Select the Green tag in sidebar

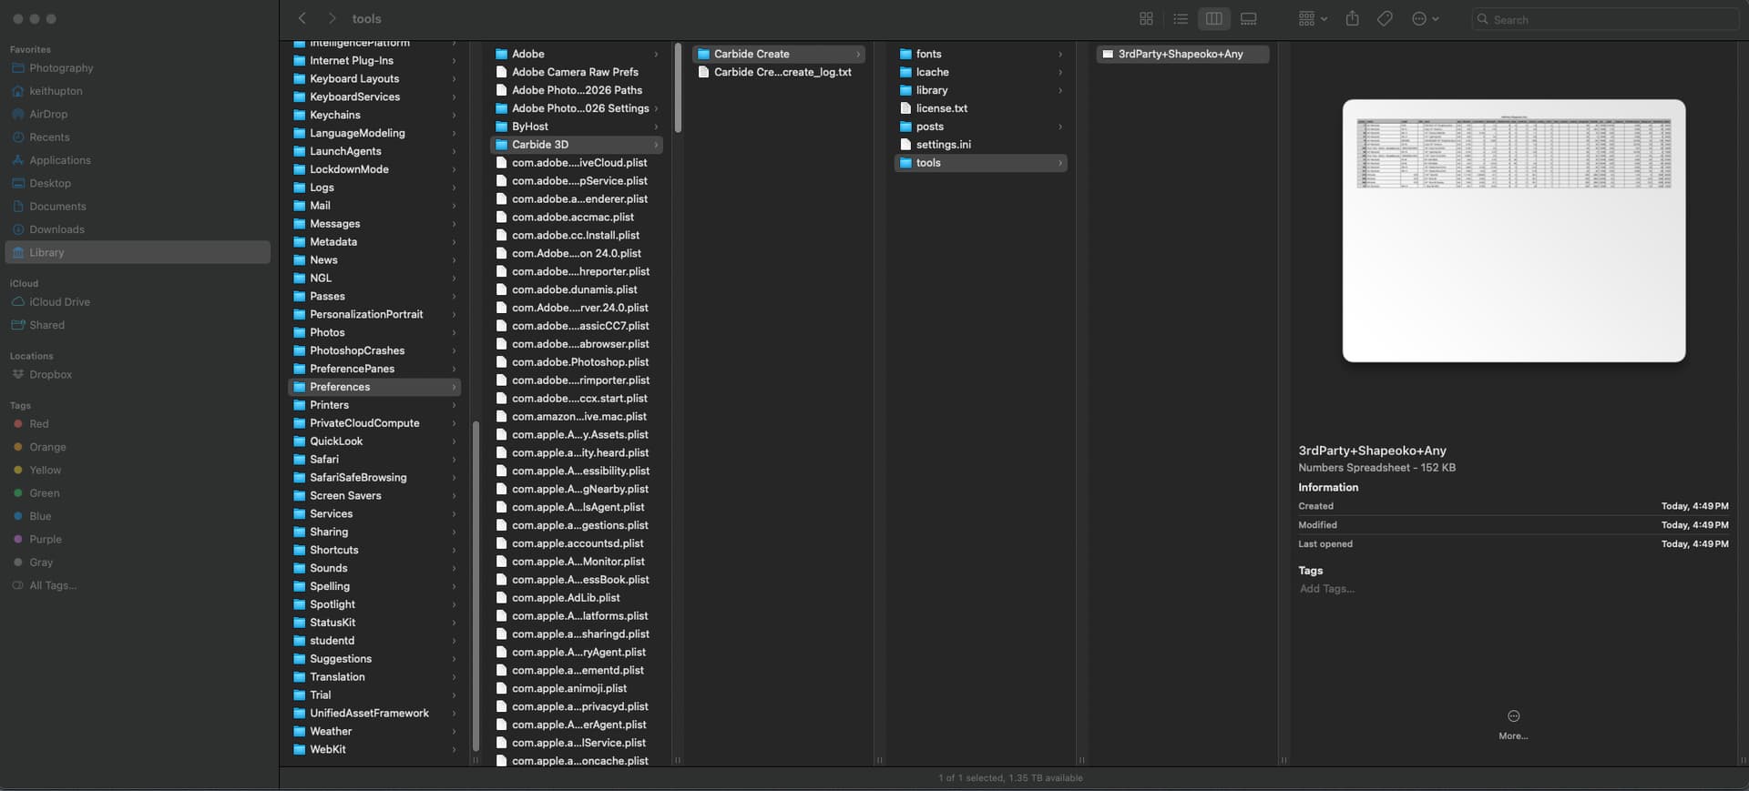tap(44, 493)
